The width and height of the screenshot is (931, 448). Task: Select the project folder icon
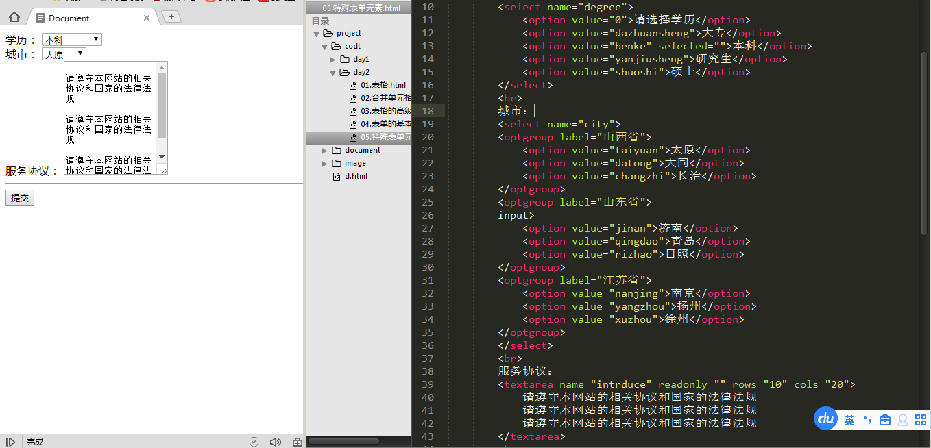click(328, 33)
